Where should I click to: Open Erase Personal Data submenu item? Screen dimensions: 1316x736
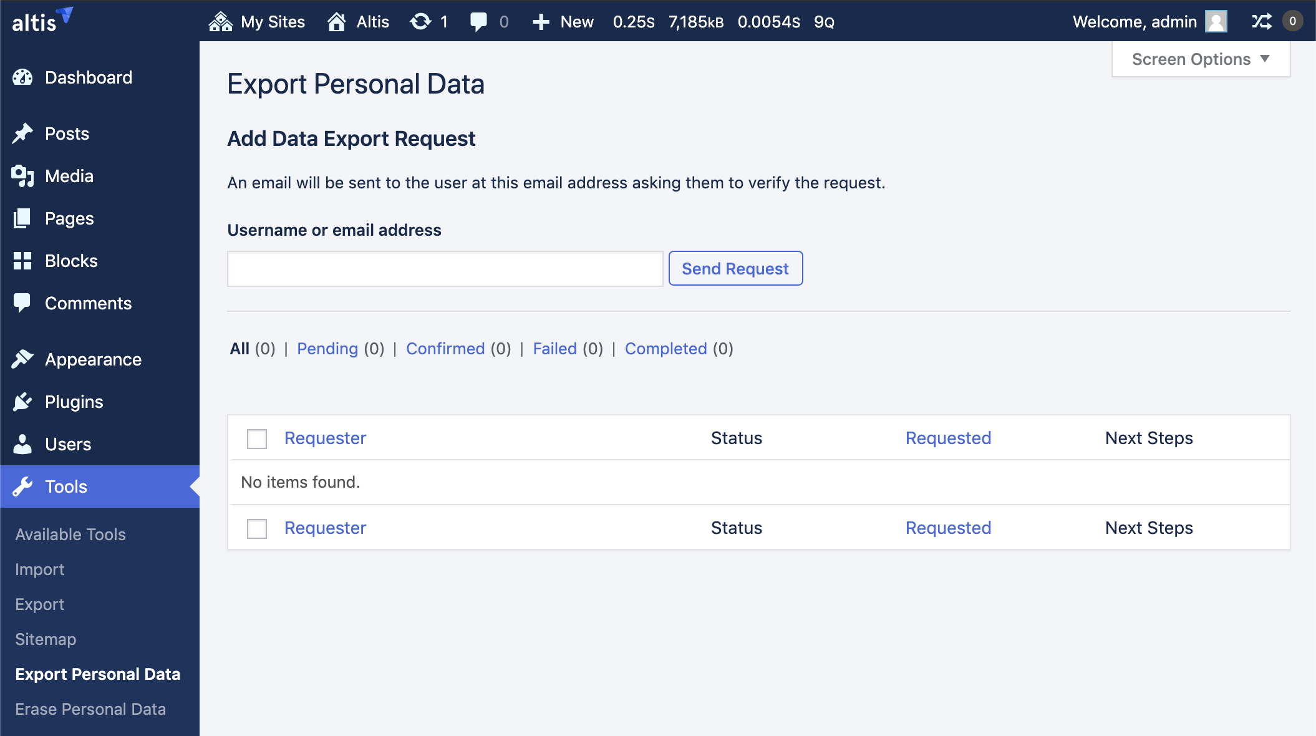coord(90,709)
